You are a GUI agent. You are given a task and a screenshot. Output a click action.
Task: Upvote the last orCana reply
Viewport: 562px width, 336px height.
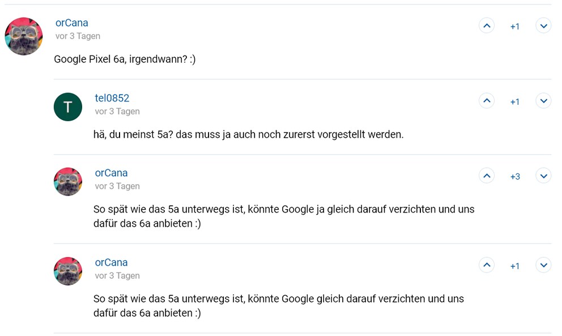(x=487, y=265)
